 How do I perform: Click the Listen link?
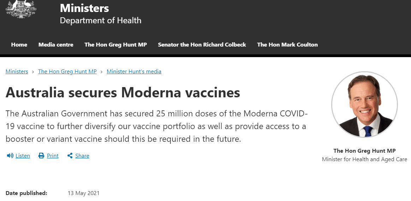pos(23,156)
